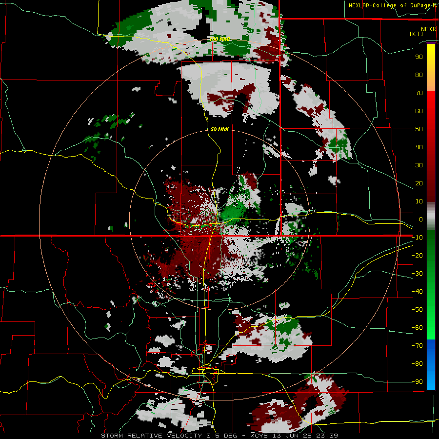Click the -50 knot legend value
439x439 pixels.
click(417, 310)
